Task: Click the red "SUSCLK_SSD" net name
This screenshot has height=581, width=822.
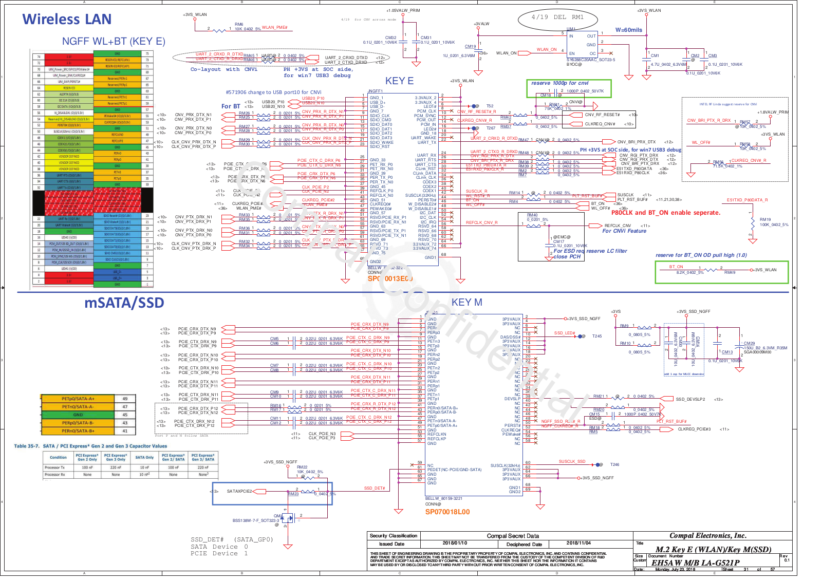Action: click(x=572, y=462)
